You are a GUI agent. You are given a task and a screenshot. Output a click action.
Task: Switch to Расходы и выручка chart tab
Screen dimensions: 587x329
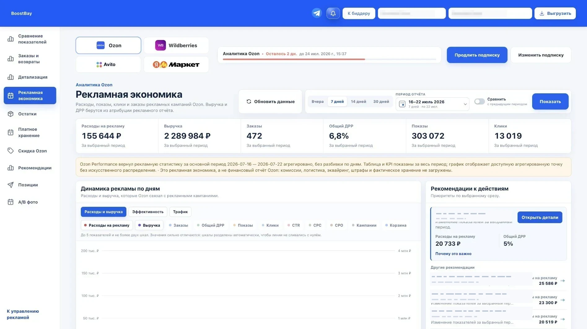click(103, 212)
